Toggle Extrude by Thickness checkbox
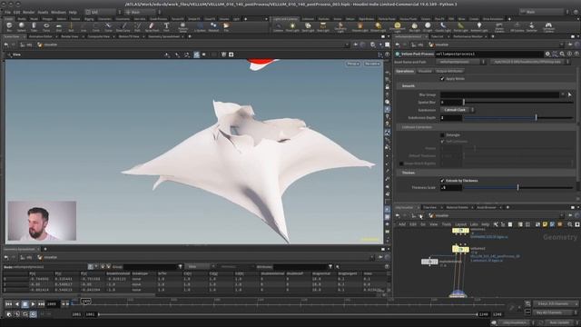This screenshot has height=327, width=581. (442, 181)
